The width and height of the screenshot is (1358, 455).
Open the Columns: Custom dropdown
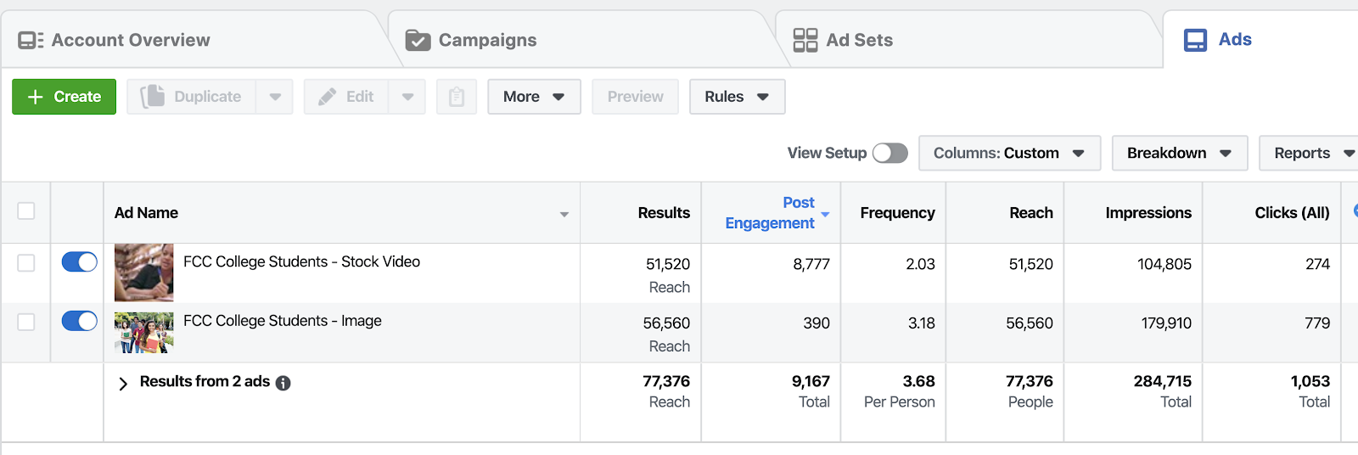(x=1009, y=153)
